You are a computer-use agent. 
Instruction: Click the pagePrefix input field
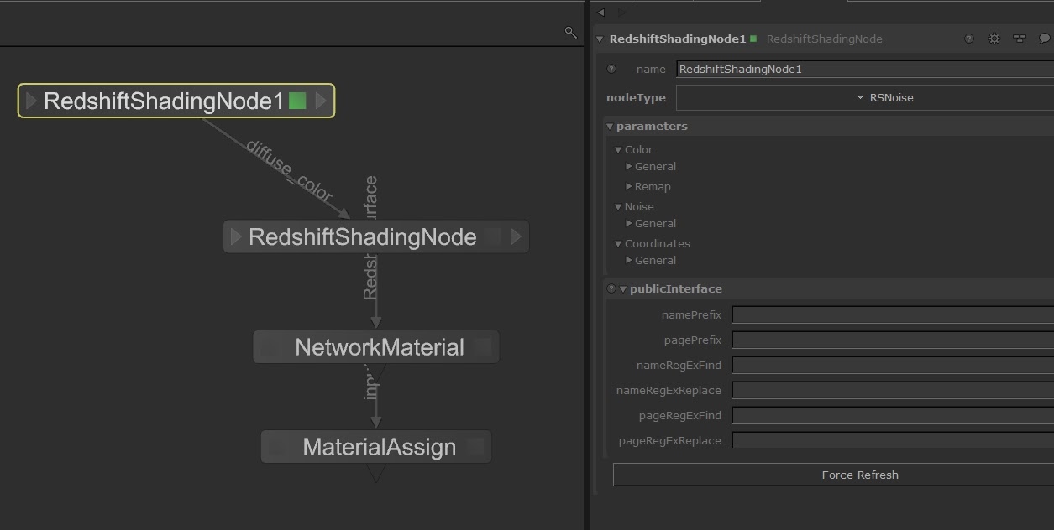[x=893, y=340]
